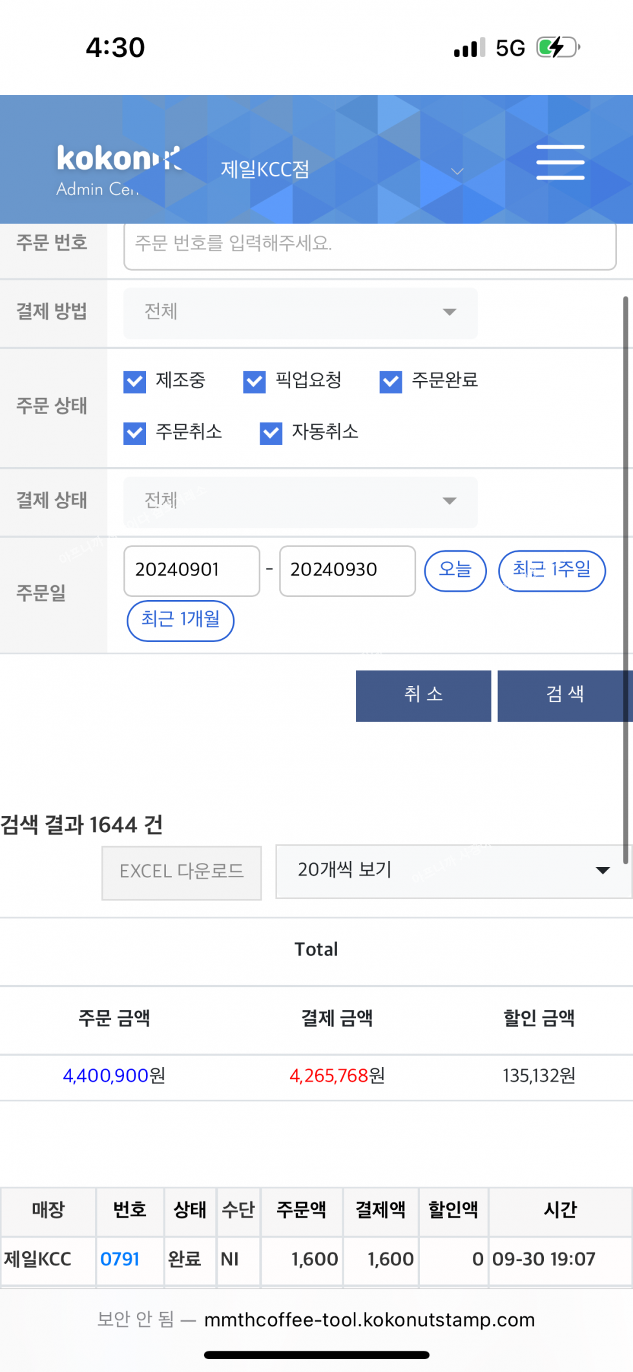Click the 주문 번호 input field

[369, 244]
